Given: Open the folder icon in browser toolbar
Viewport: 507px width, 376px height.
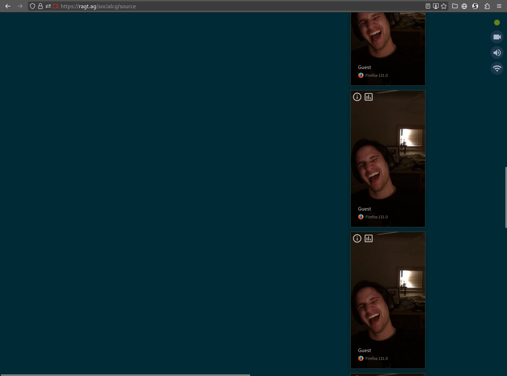Looking at the screenshot, I should (455, 6).
